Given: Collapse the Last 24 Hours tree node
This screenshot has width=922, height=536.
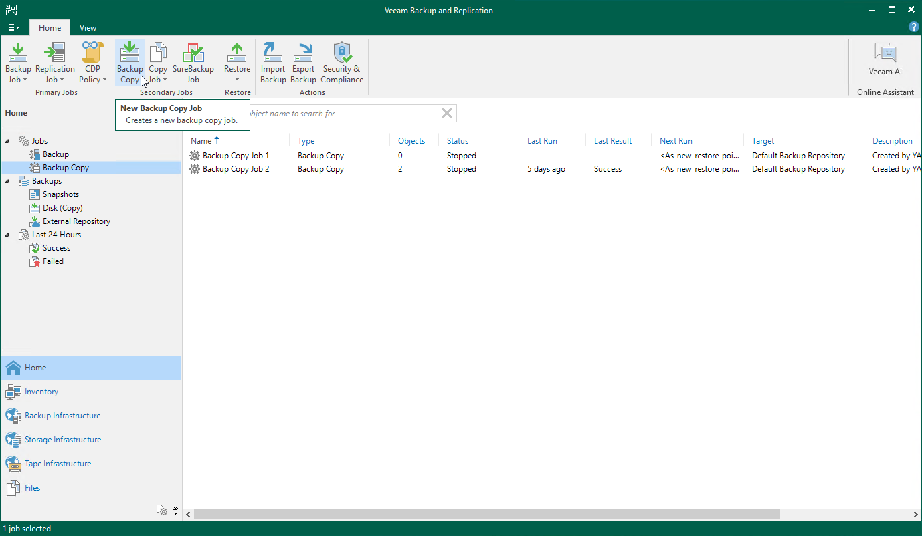Looking at the screenshot, I should coord(8,235).
